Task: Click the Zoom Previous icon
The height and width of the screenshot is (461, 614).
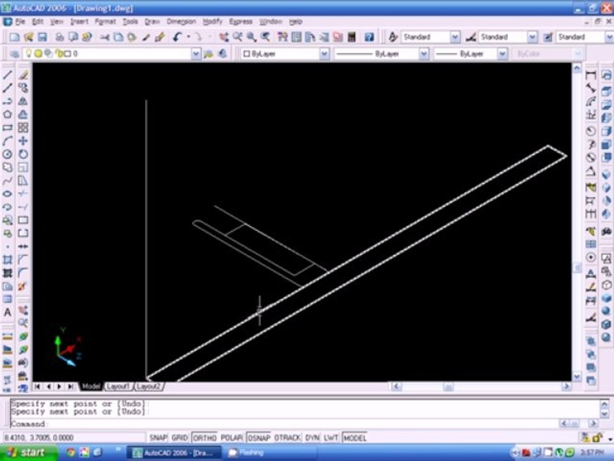Action: (x=266, y=37)
